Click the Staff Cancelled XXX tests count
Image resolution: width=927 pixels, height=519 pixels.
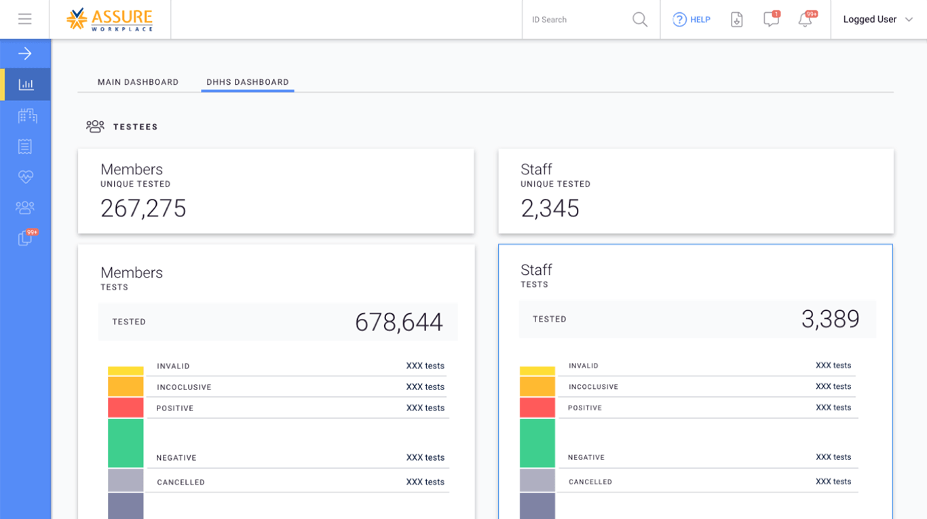tap(833, 482)
